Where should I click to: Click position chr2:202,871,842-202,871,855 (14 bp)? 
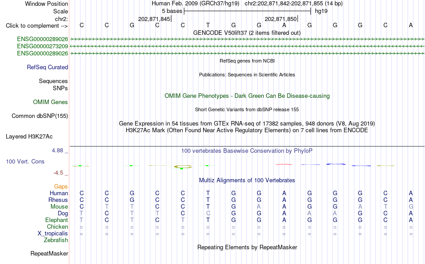pos(293,4)
